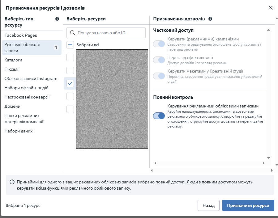Click the 'Частковий доступ' heading
278x218 pixels.
point(173,30)
